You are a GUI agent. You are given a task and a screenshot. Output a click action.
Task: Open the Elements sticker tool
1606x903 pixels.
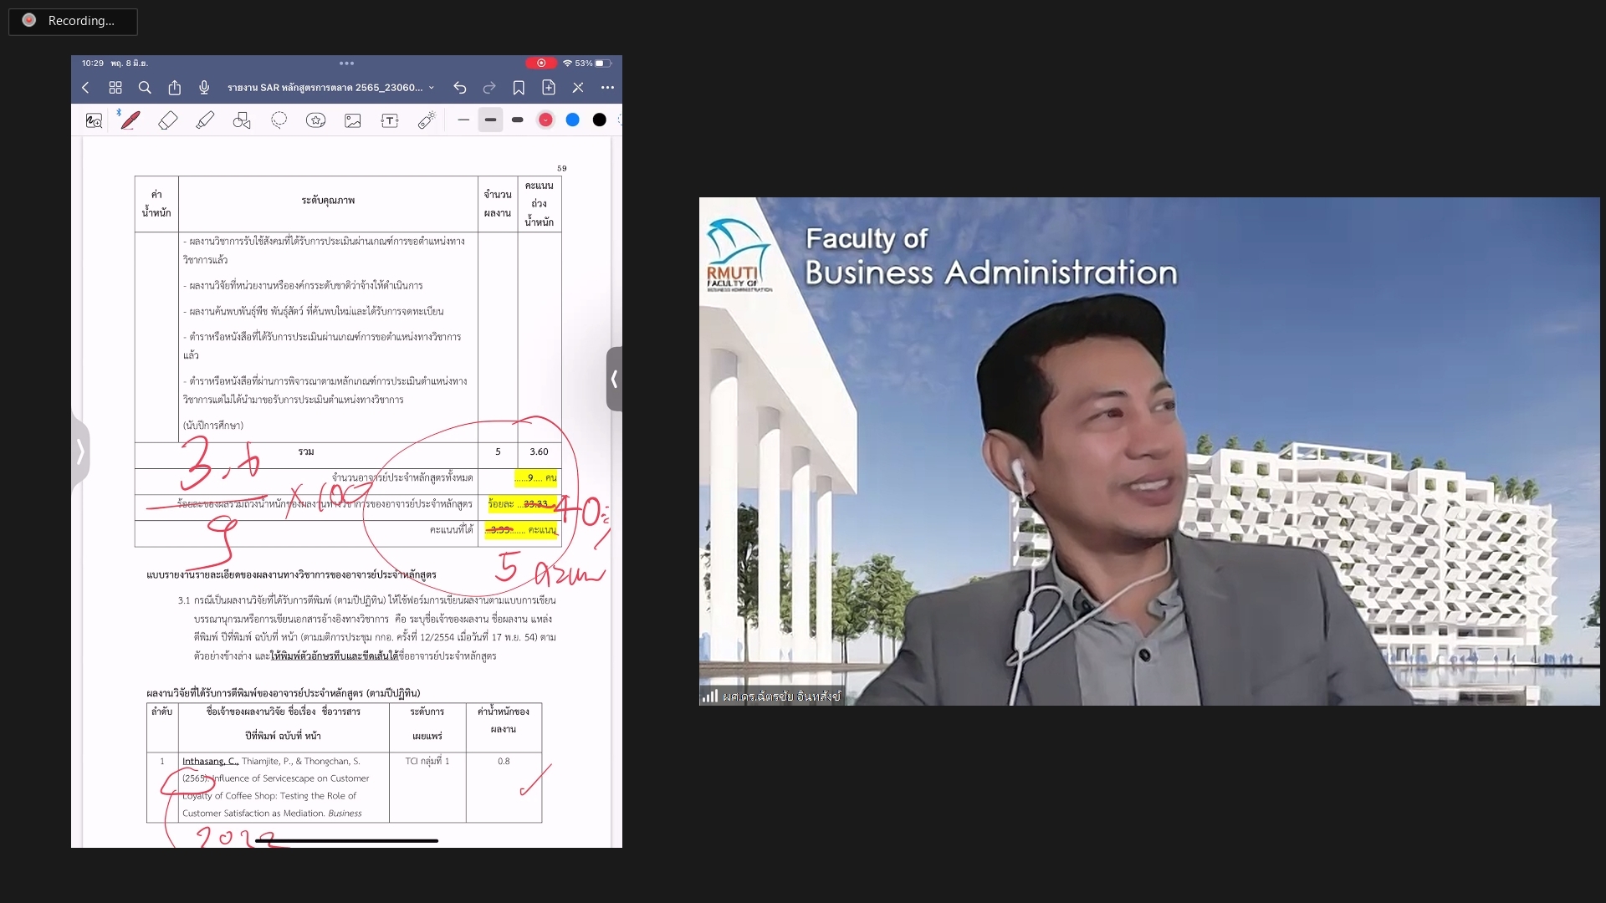click(x=316, y=120)
